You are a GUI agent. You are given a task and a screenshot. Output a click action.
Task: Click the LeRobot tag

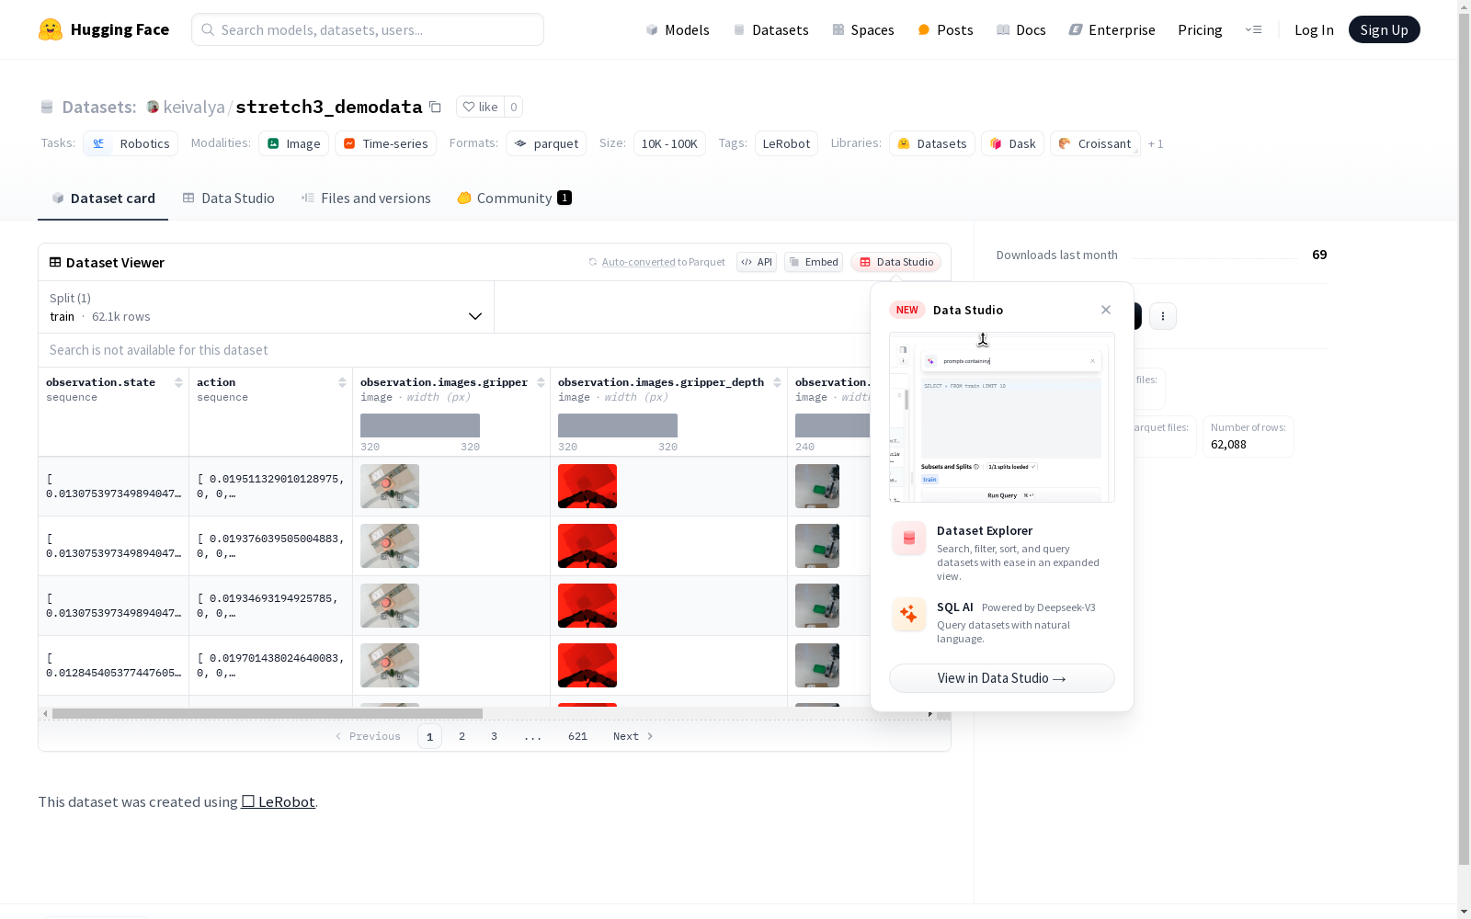pos(786,143)
